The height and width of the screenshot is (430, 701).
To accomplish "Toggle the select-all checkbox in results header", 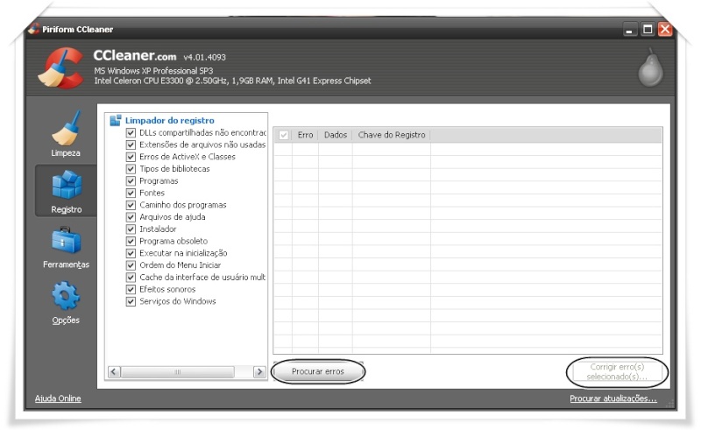I will (x=283, y=135).
